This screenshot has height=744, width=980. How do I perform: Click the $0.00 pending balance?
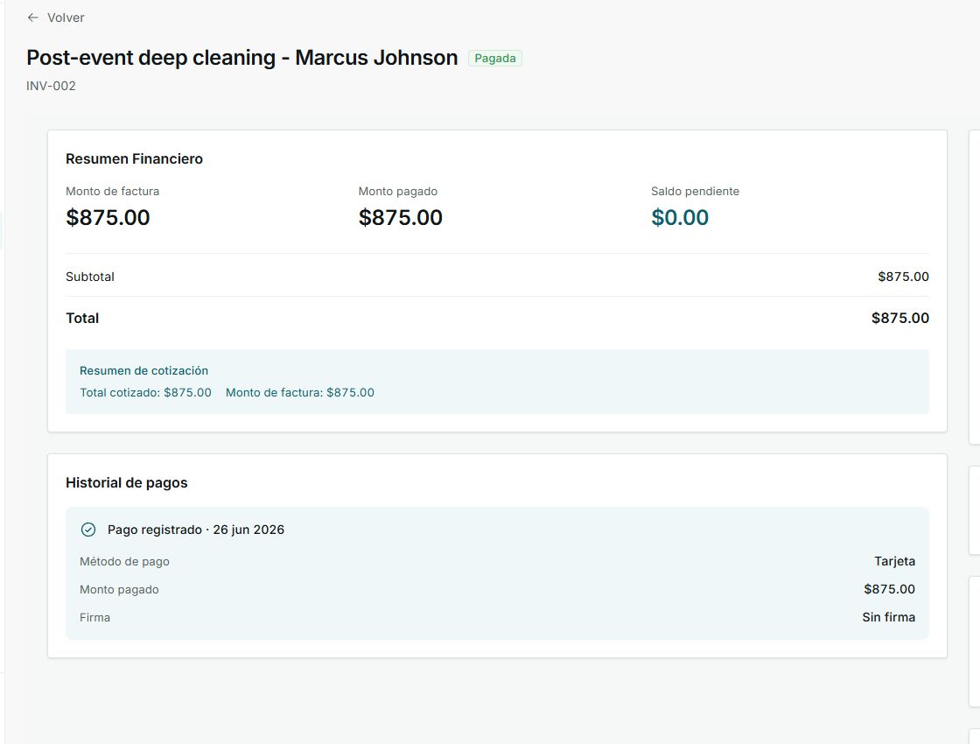coord(680,218)
